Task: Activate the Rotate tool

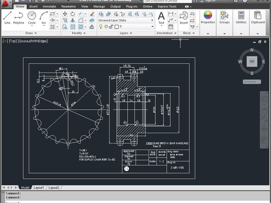Action: 73,14
